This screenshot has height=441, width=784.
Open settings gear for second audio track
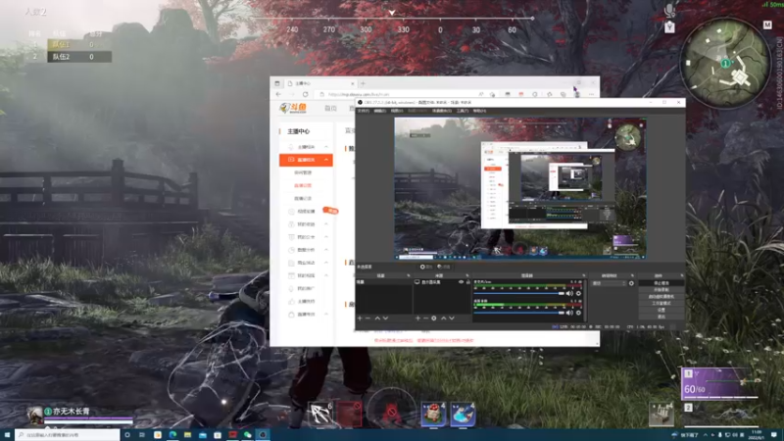tap(578, 313)
